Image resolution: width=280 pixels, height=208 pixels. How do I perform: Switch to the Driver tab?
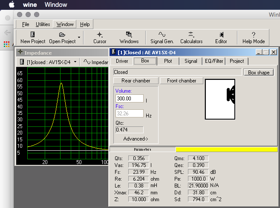(x=122, y=61)
